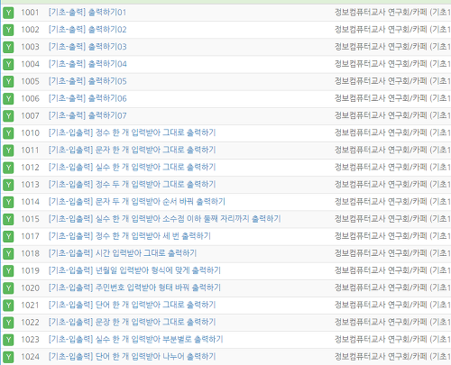Click the green Y badge for problem 1011
The width and height of the screenshot is (451, 365).
[x=8, y=151]
